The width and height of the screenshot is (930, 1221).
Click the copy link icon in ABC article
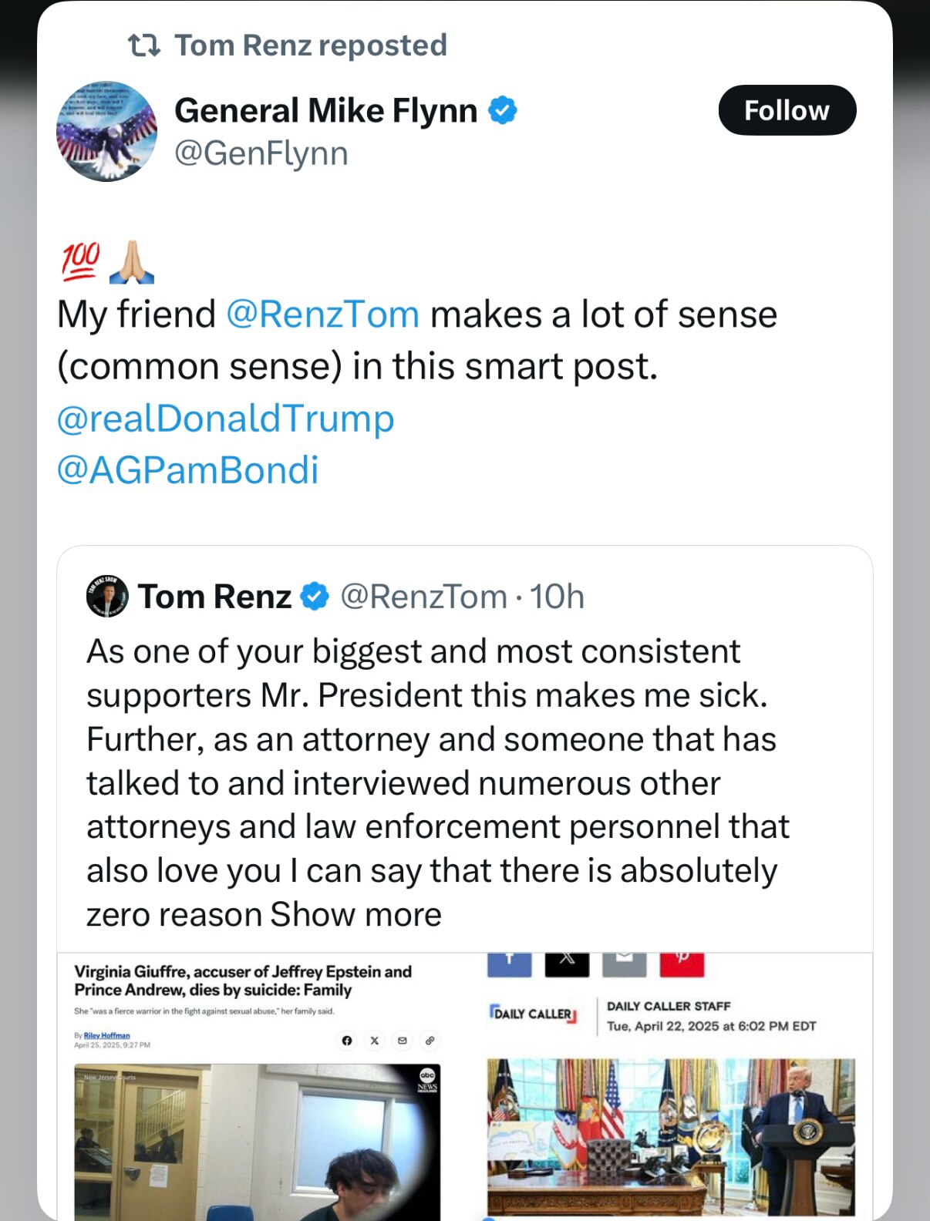pos(430,1041)
